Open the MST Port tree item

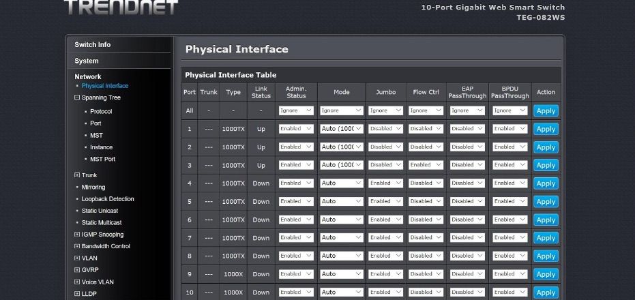click(x=102, y=159)
